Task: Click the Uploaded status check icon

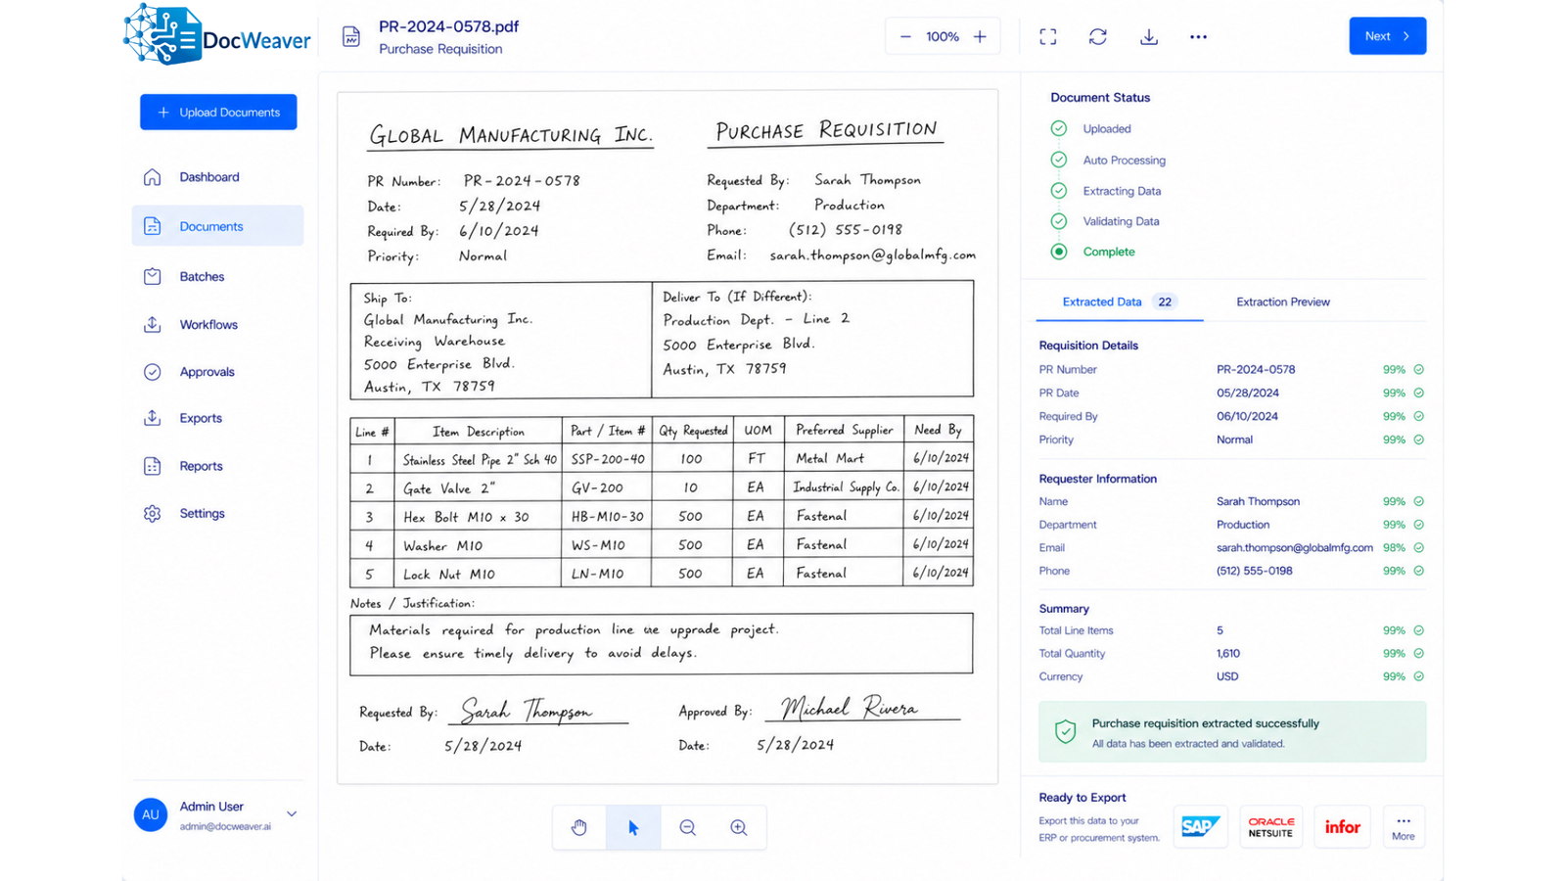Action: (x=1059, y=128)
